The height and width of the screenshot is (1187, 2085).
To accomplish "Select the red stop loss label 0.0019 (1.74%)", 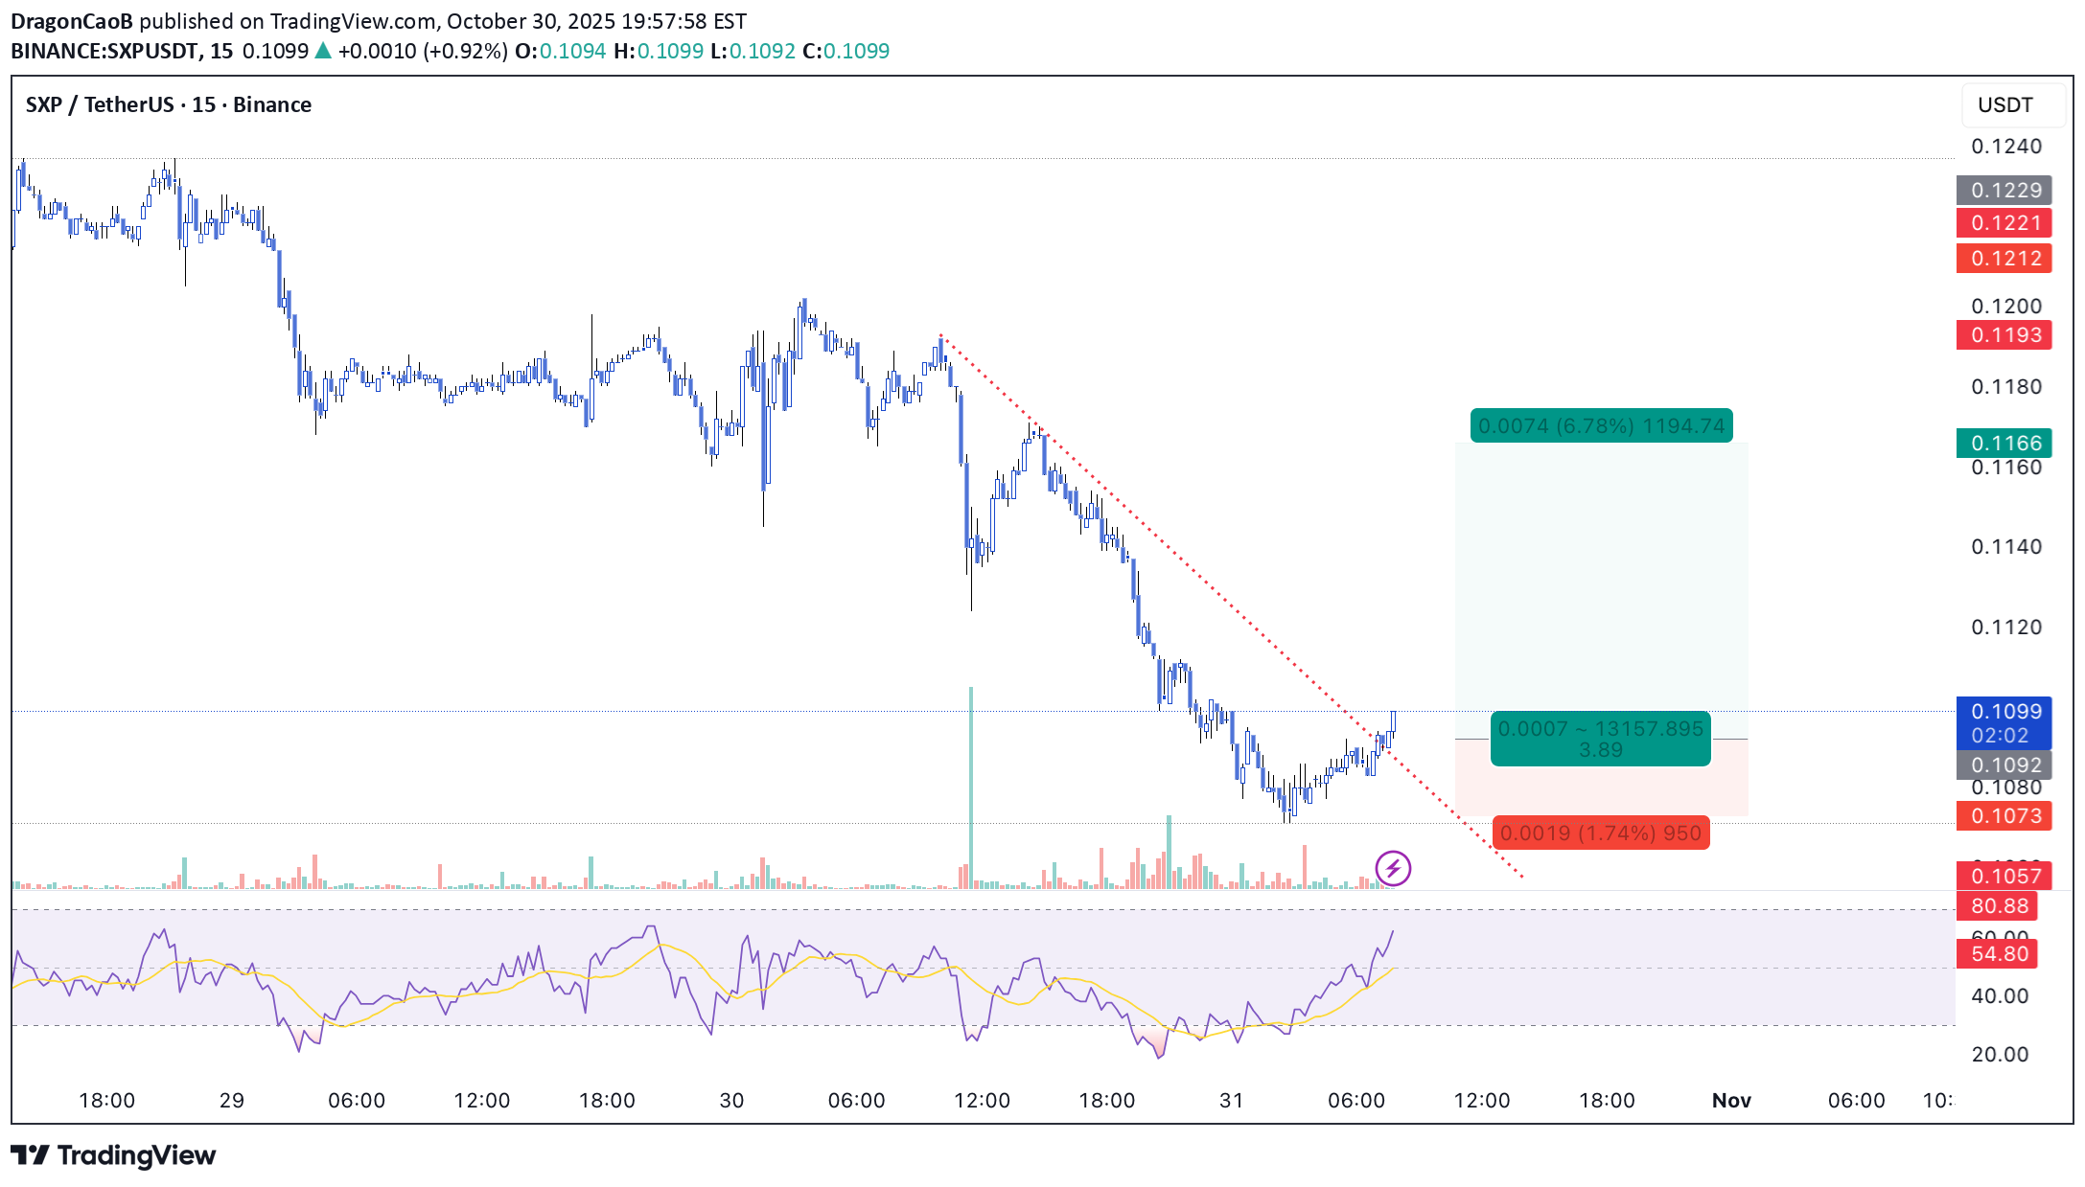I will click(x=1600, y=833).
